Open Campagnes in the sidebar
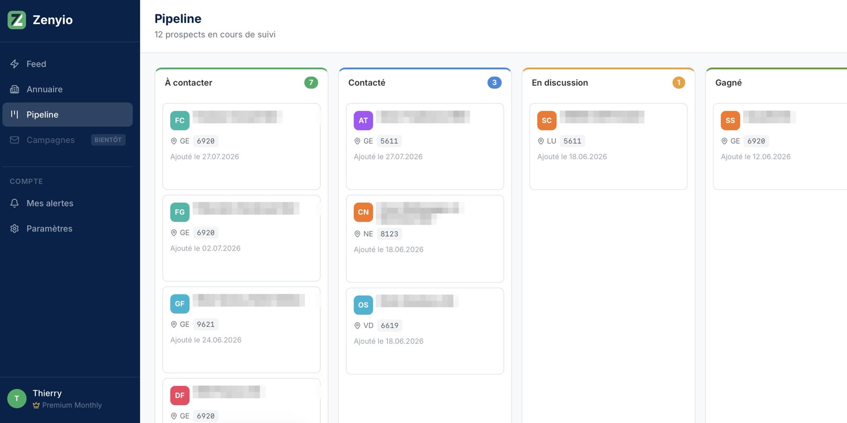 [67, 140]
